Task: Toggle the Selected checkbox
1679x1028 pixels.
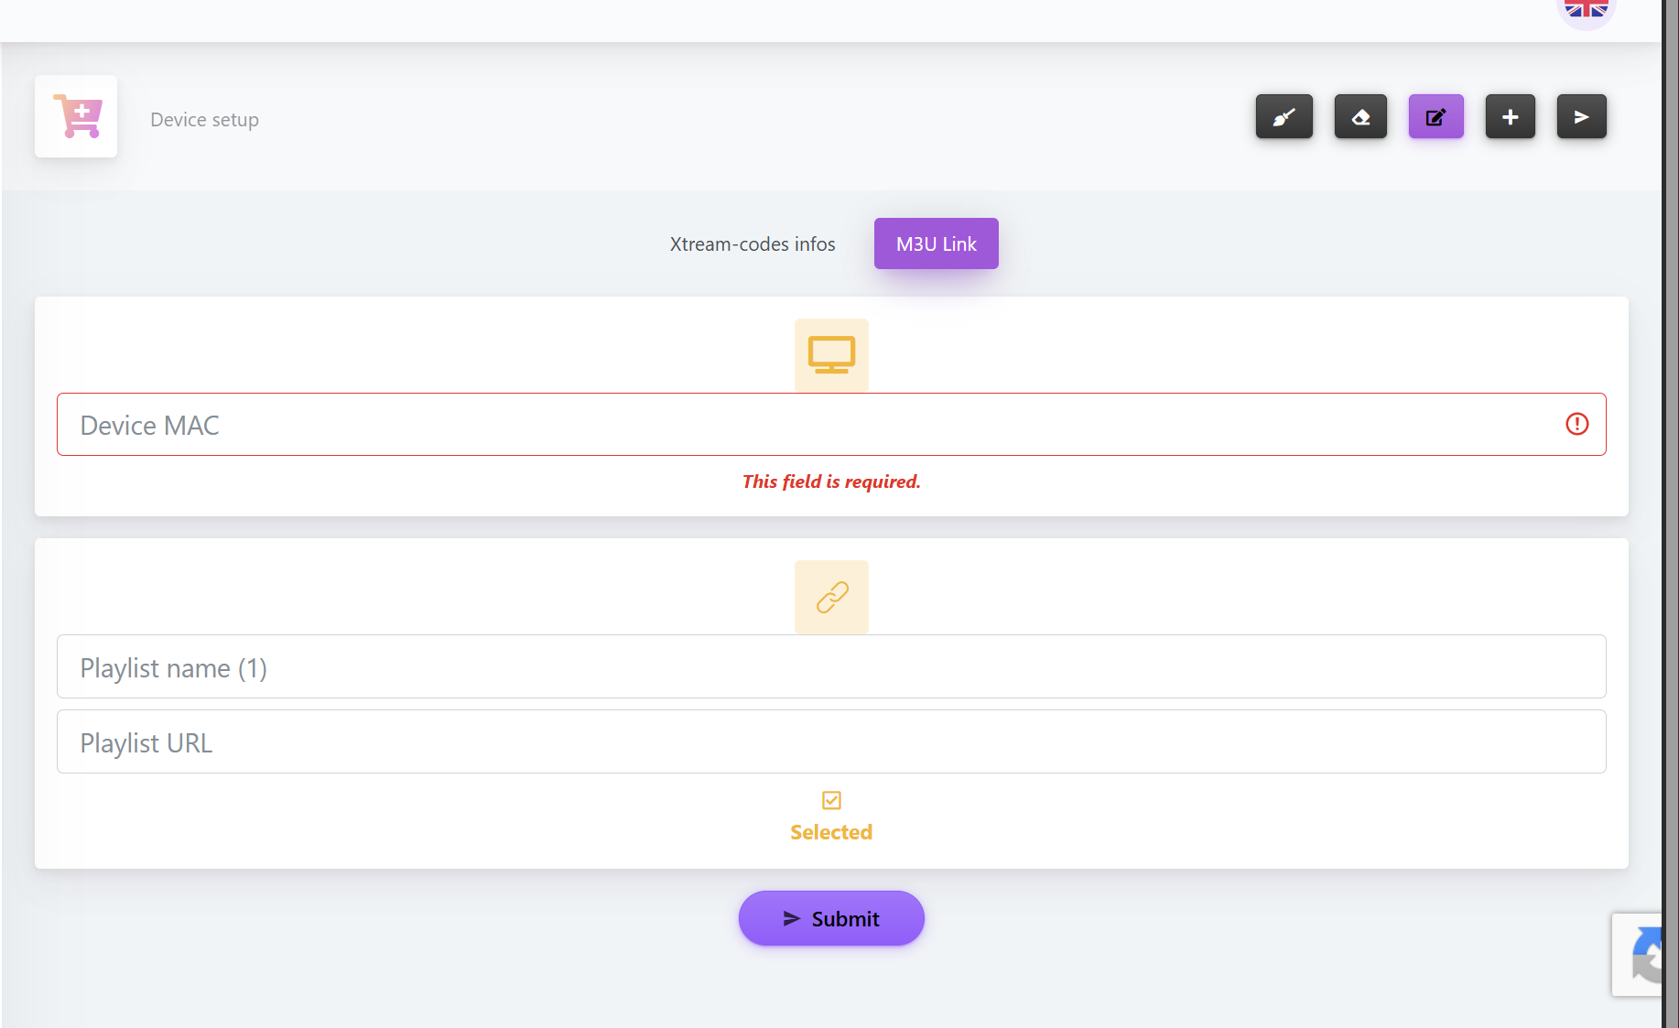Action: pos(831,800)
